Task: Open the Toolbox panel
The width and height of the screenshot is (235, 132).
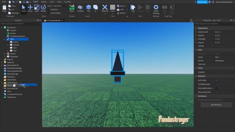Action: click(x=80, y=8)
